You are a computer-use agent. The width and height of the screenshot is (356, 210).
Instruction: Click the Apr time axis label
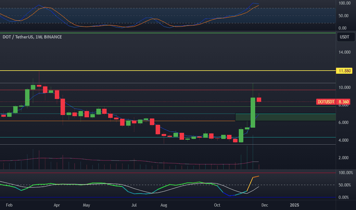(57, 205)
